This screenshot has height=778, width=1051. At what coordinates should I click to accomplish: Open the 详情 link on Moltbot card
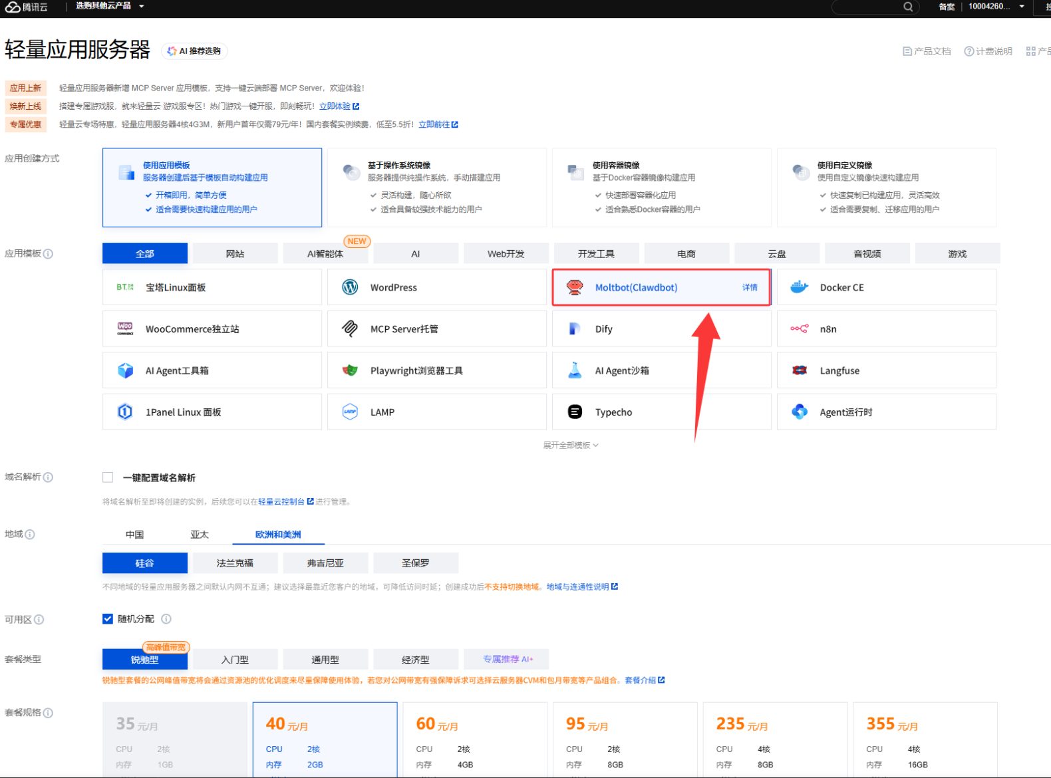click(750, 287)
